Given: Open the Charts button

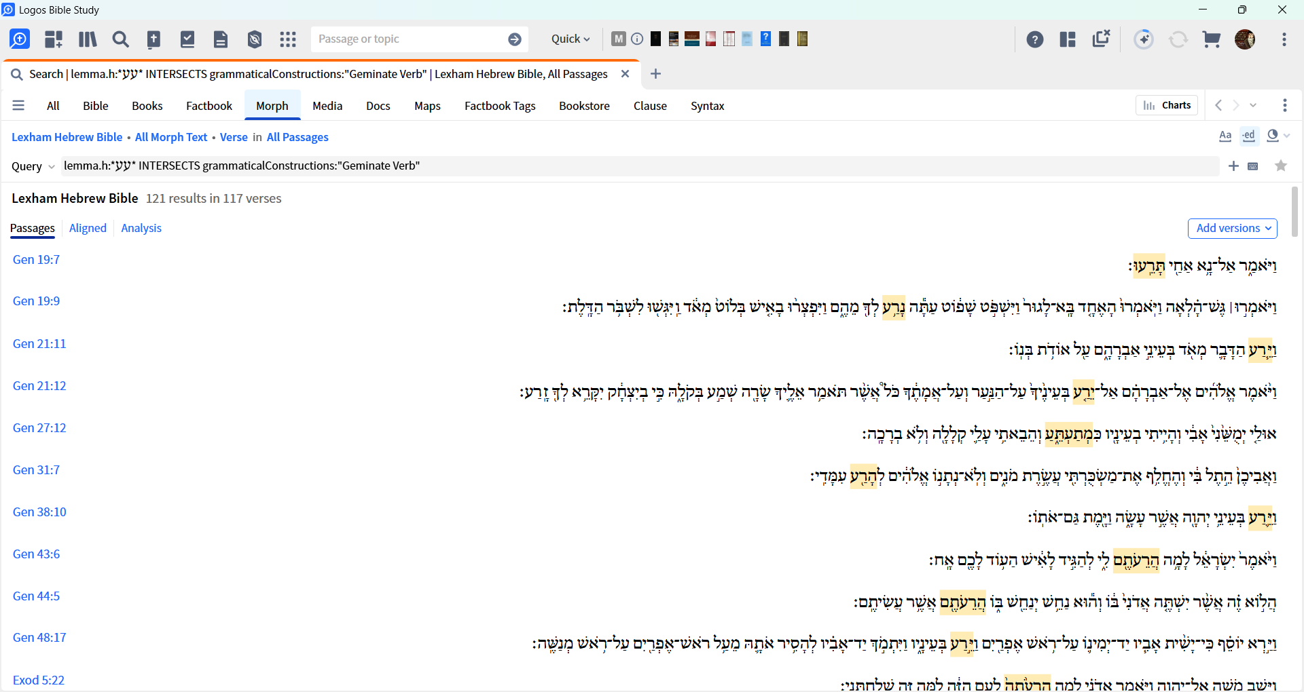Looking at the screenshot, I should (x=1167, y=105).
